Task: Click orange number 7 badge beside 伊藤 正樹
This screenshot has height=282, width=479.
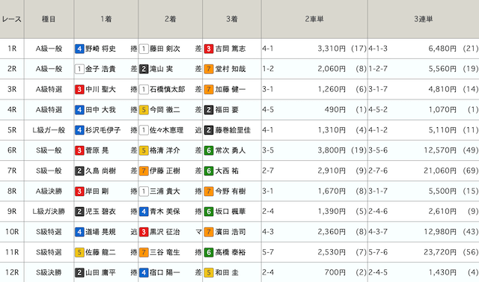Action: click(144, 171)
